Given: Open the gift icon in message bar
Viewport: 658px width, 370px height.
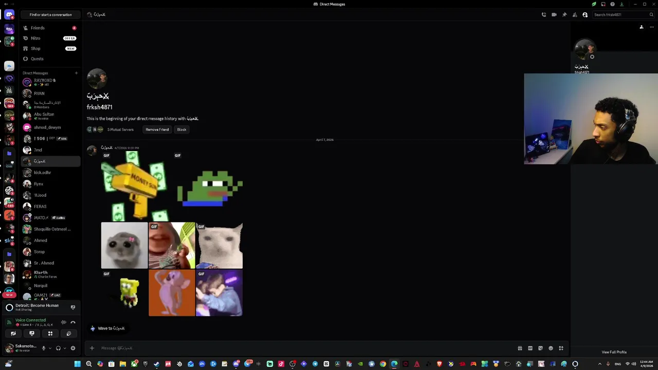Looking at the screenshot, I should 520,348.
